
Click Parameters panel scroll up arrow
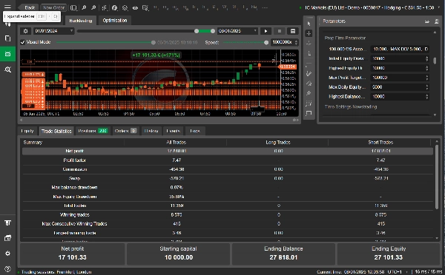435,33
